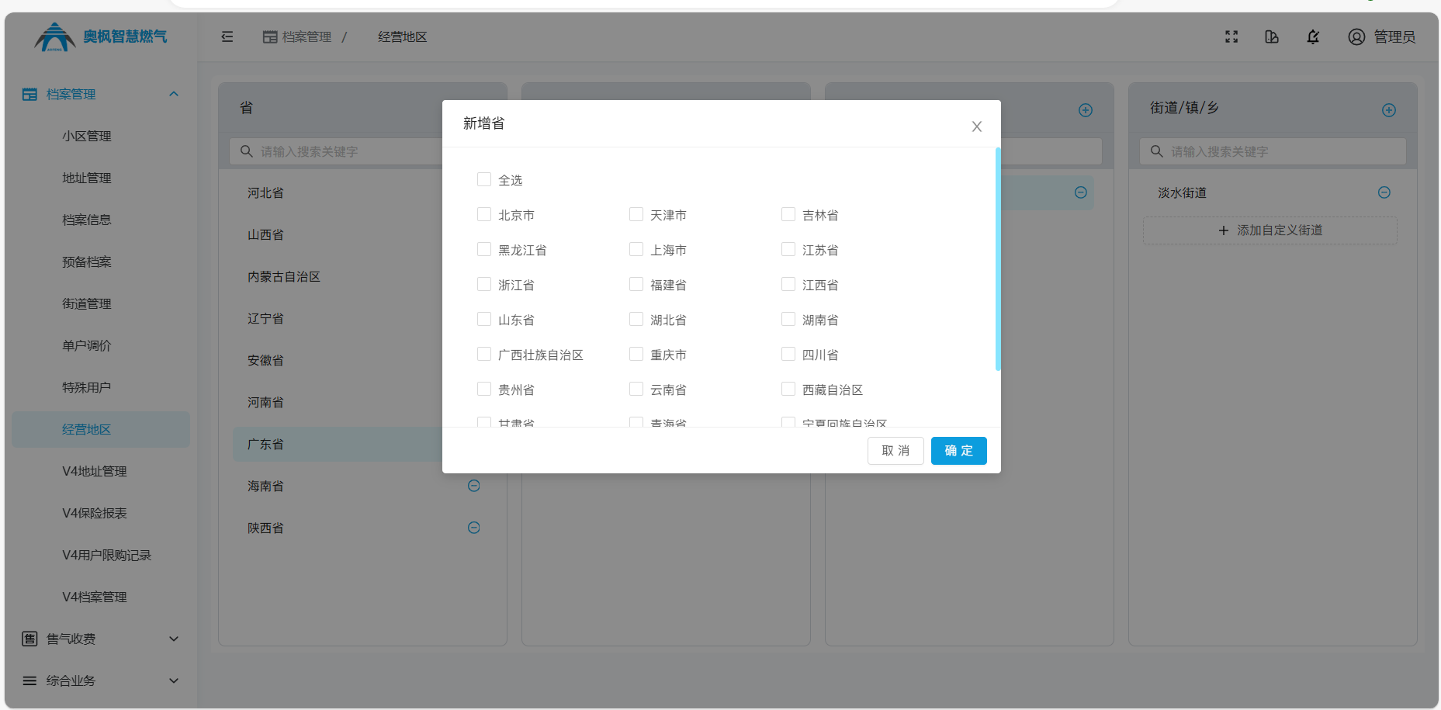Collapse the sidebar with the fold icon
Screen dimensions: 1441x710
[227, 36]
